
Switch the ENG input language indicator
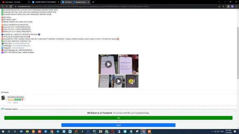(x=222, y=131)
